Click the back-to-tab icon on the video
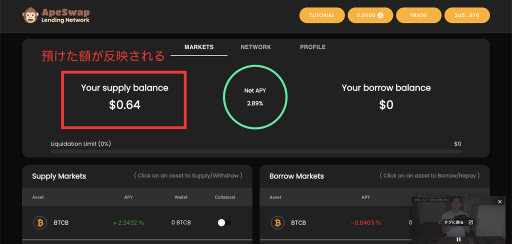 [x=470, y=222]
